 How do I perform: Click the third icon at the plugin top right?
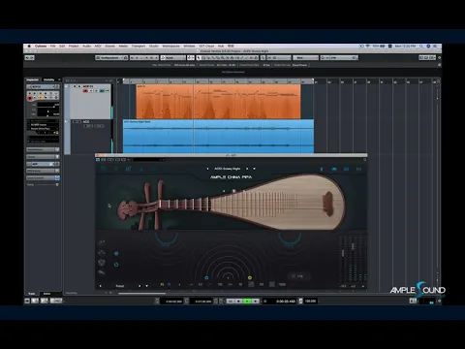pos(346,169)
